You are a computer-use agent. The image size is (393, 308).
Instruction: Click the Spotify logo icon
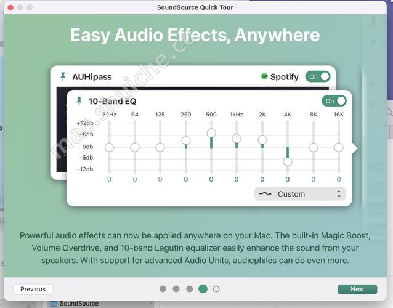click(264, 77)
